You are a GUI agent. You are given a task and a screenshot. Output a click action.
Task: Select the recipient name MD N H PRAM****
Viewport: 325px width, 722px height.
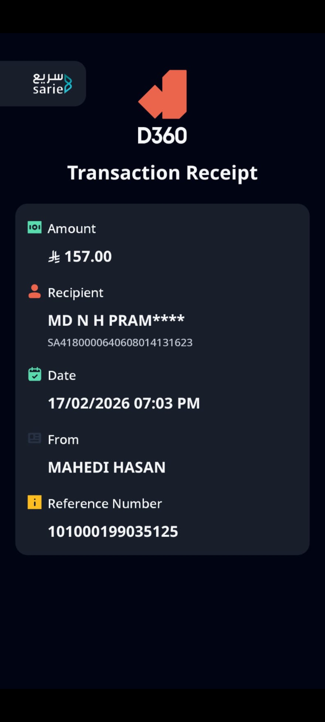pyautogui.click(x=116, y=320)
